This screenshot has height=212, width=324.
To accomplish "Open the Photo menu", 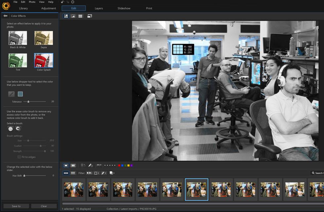I will 32,2.
